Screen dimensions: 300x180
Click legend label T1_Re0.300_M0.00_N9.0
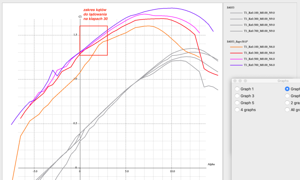click(x=259, y=19)
